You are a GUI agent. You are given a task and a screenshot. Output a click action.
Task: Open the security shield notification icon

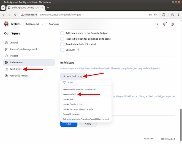click(165, 24)
